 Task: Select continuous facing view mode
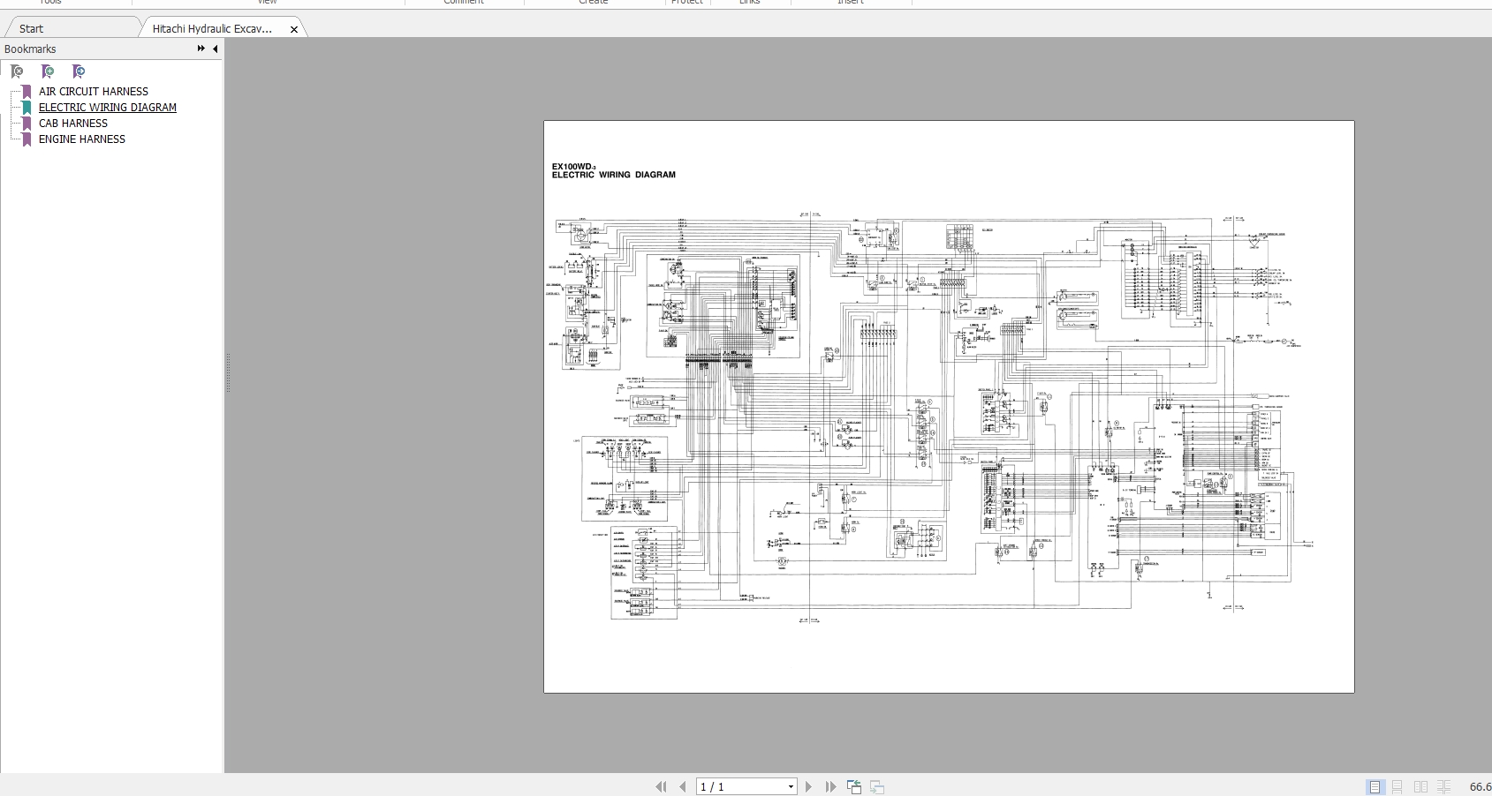1443,786
